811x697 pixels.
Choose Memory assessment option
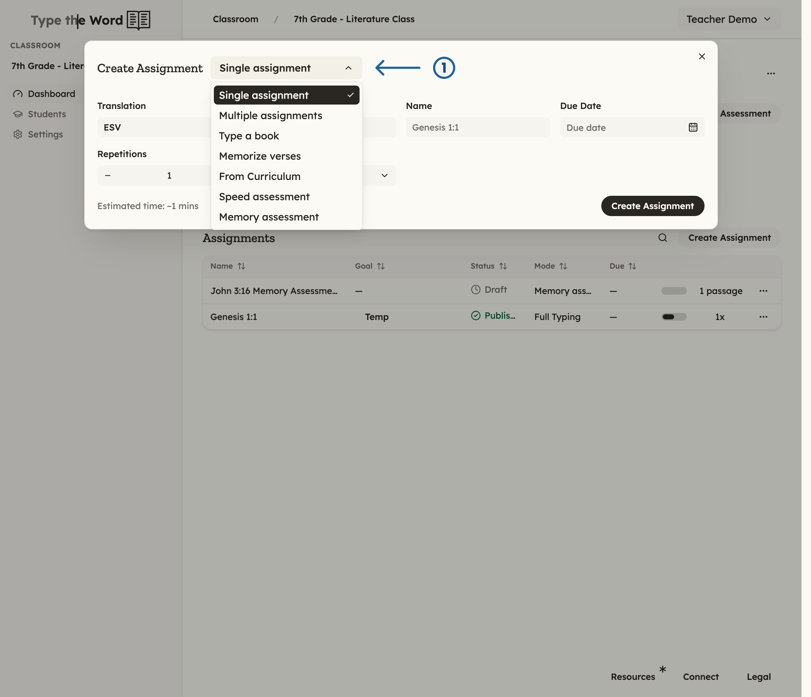point(286,217)
